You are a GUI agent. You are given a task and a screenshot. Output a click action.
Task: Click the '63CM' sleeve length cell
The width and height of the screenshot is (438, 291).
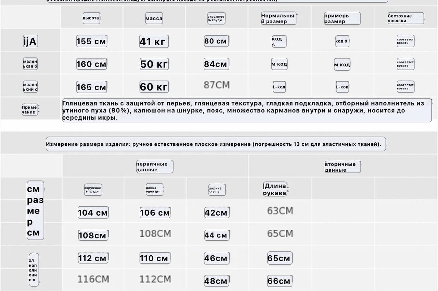[280, 211]
